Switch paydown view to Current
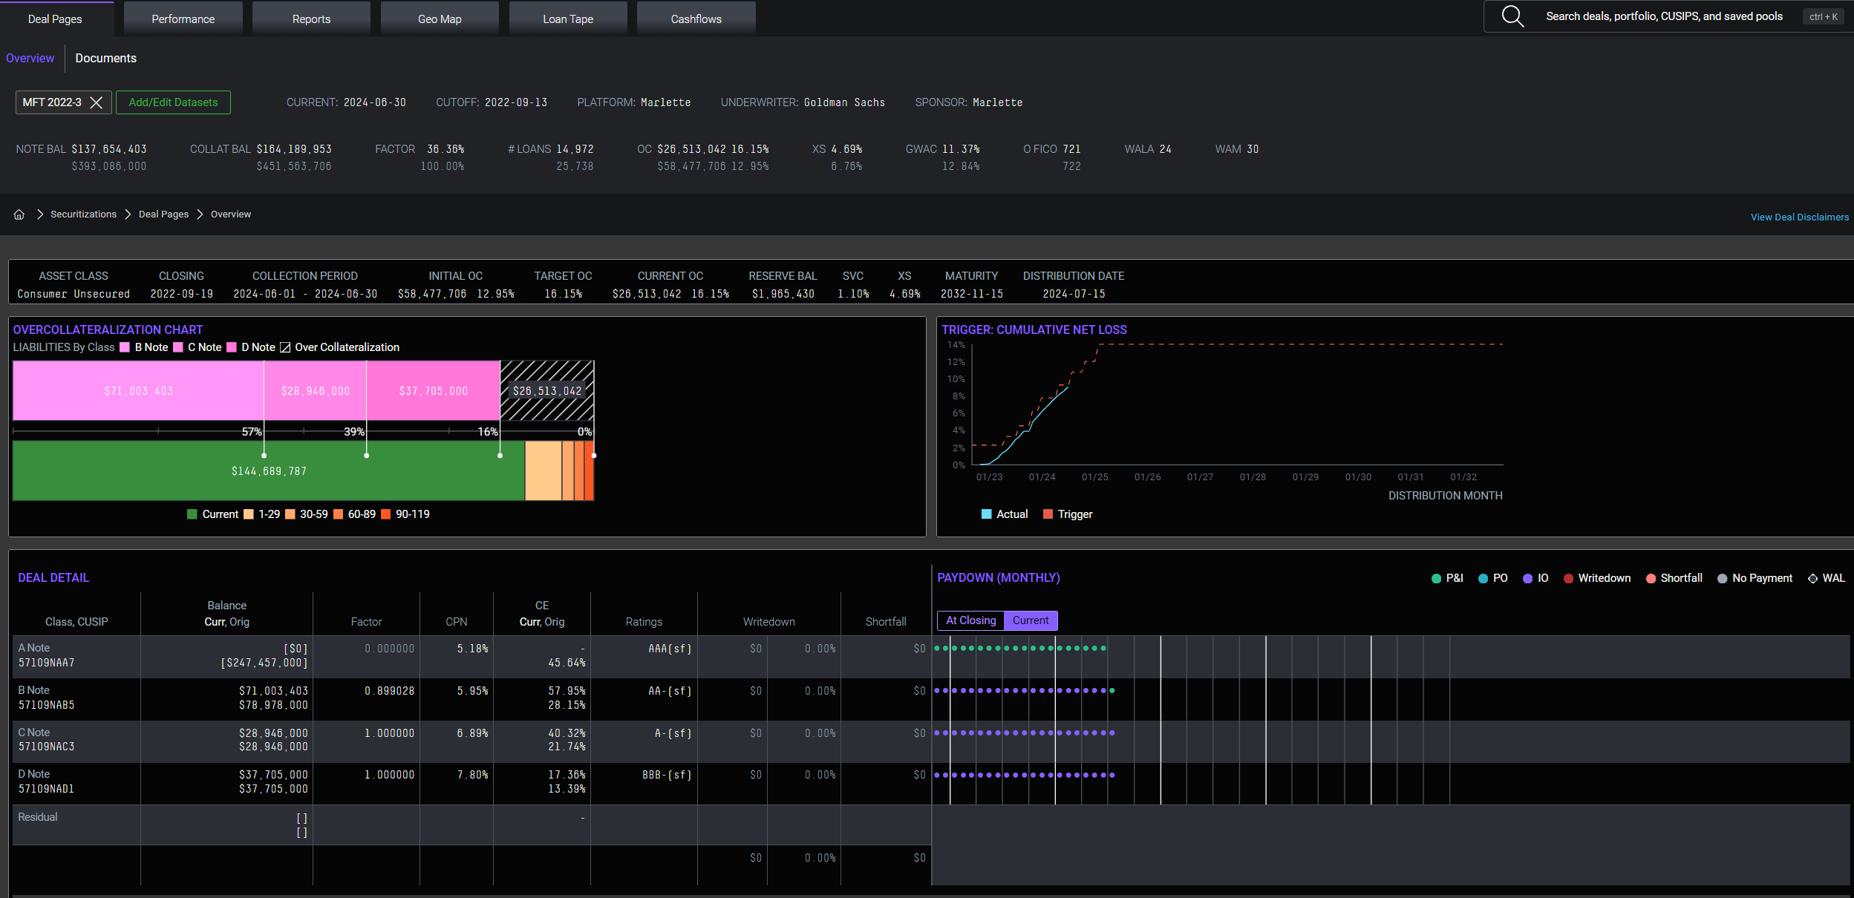The width and height of the screenshot is (1854, 898). [x=1030, y=620]
